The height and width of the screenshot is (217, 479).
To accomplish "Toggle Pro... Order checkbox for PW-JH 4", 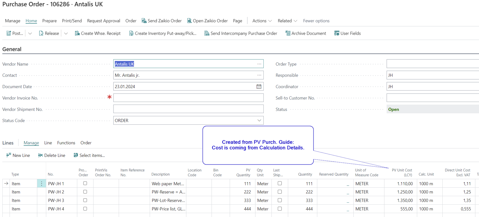I will coord(85,209).
